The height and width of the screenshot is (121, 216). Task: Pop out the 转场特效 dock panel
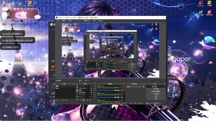(x=144, y=84)
